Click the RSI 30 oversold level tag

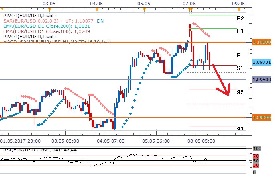pos(255,165)
